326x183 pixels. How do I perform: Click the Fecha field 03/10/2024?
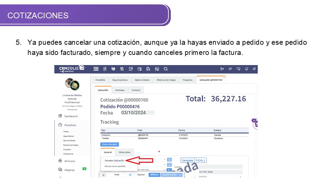[x=138, y=113]
